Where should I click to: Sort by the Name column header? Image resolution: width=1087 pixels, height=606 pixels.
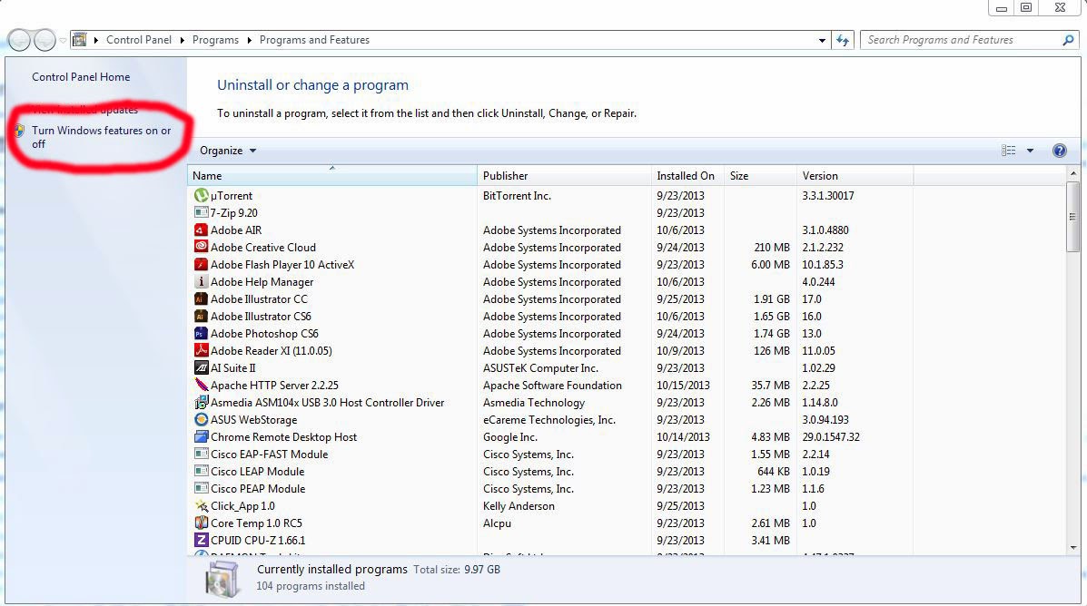[x=332, y=176]
